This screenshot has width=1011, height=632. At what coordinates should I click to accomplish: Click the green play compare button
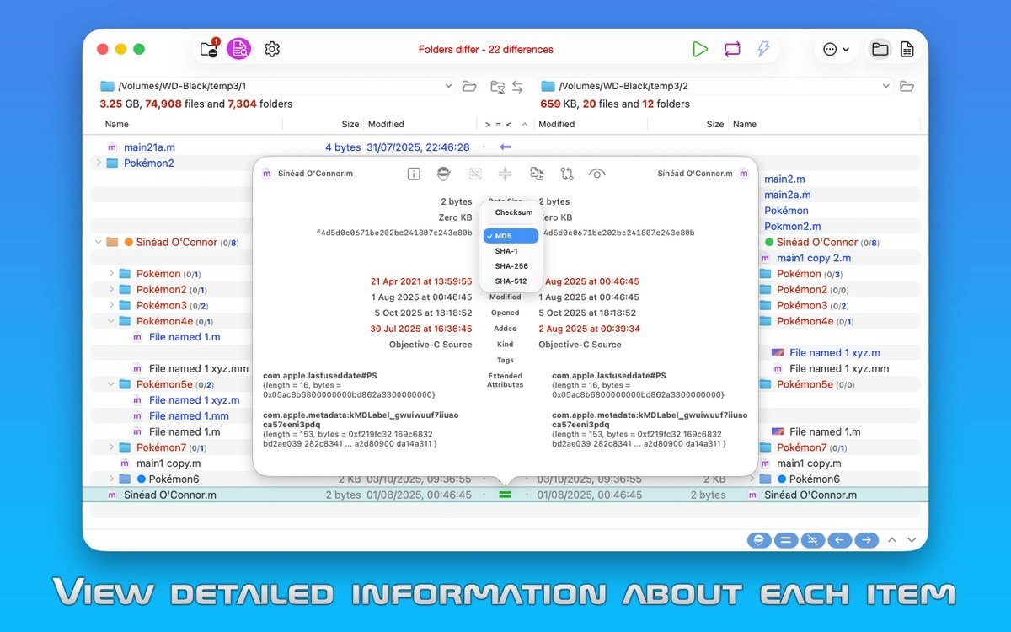pos(700,49)
